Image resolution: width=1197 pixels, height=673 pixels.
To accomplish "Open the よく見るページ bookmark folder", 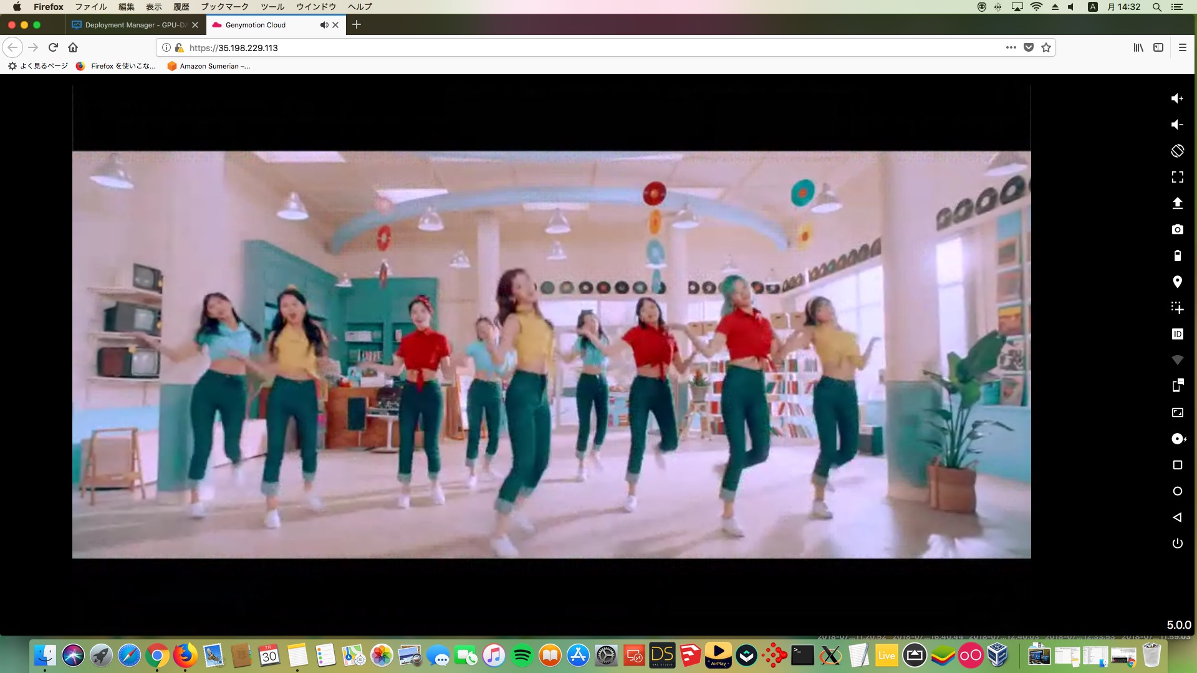I will [38, 66].
